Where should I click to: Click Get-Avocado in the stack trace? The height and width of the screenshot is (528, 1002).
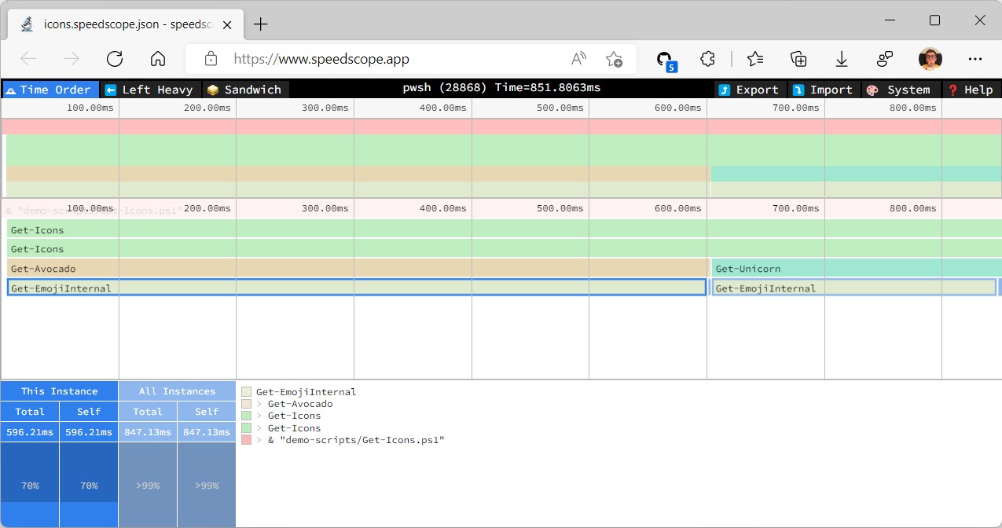(300, 404)
